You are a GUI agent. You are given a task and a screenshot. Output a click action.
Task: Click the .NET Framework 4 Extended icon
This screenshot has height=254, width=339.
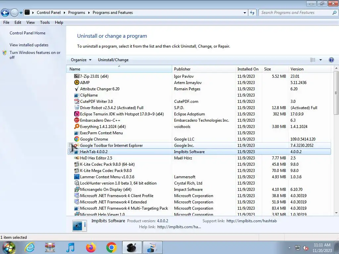coord(77,202)
